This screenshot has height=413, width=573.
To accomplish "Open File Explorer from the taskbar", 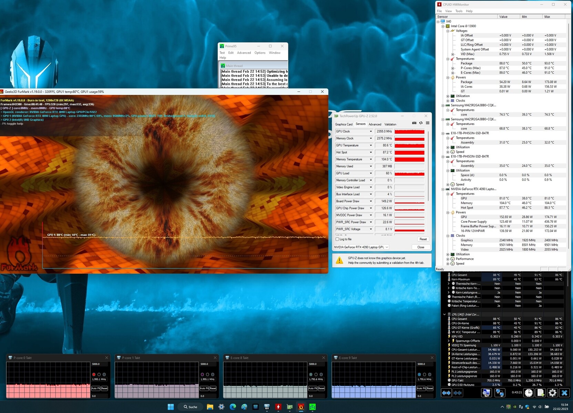I will click(x=210, y=407).
